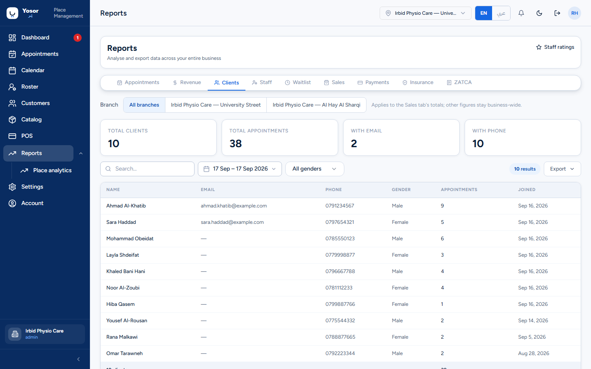Select Khaled Bani Hani name

click(126, 271)
